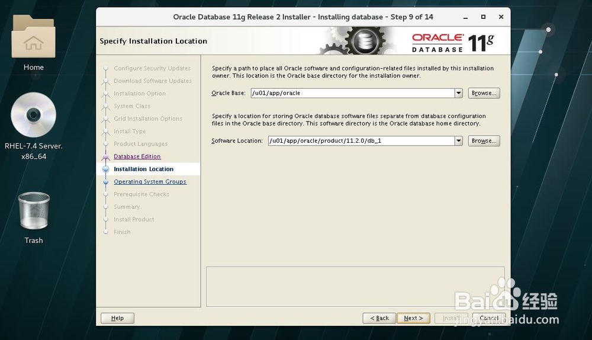The height and width of the screenshot is (340, 592).
Task: Select the Configure Security Updates step
Action: click(152, 68)
